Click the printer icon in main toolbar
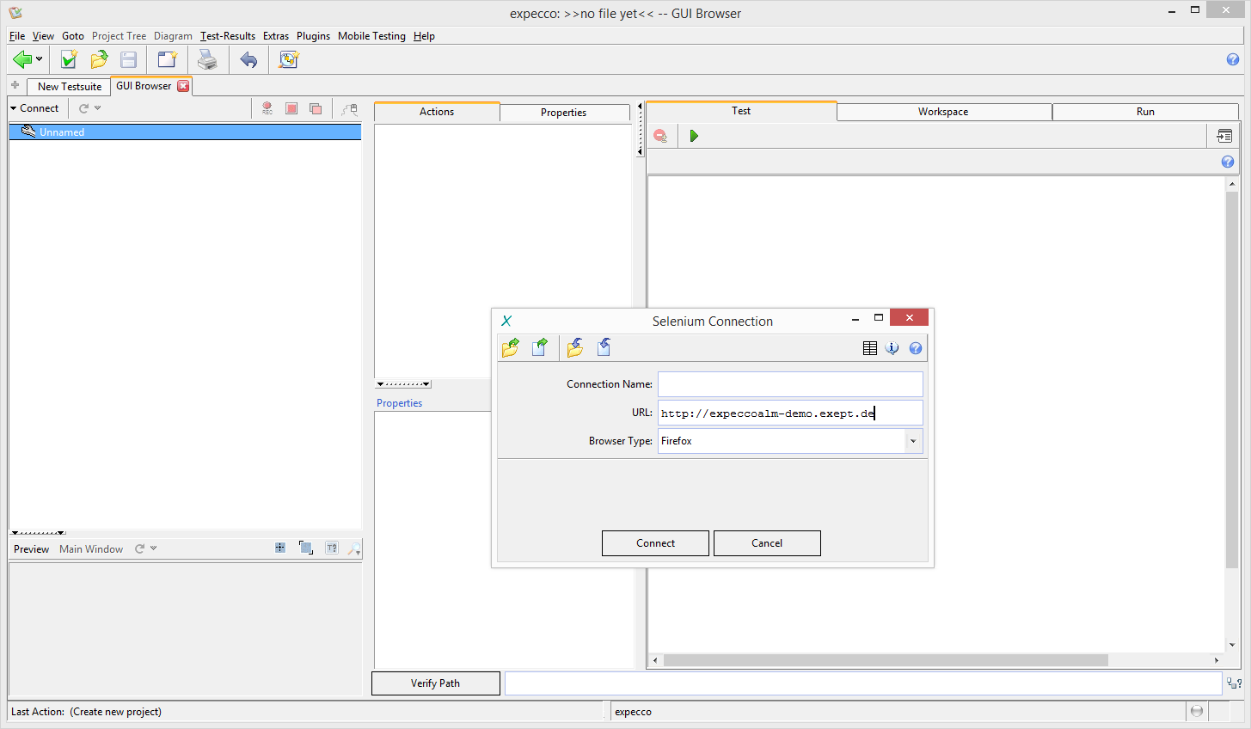Screen dimensions: 1251x729 click(x=207, y=59)
